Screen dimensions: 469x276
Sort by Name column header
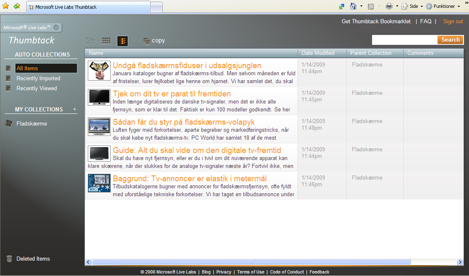tap(191, 53)
